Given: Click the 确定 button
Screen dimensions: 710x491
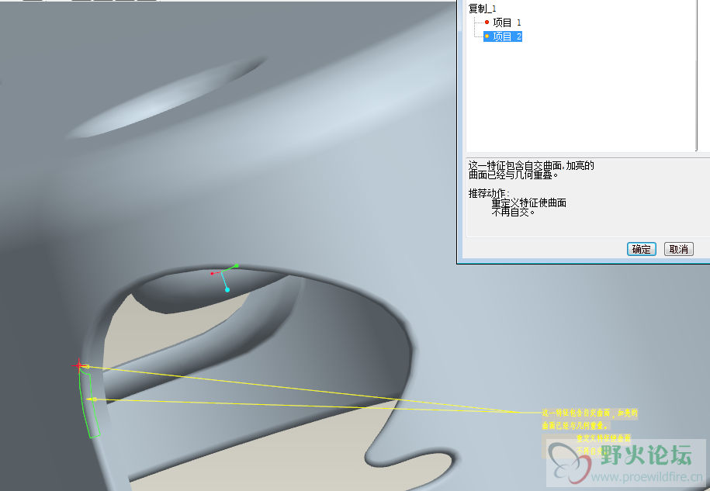Looking at the screenshot, I should pos(641,249).
